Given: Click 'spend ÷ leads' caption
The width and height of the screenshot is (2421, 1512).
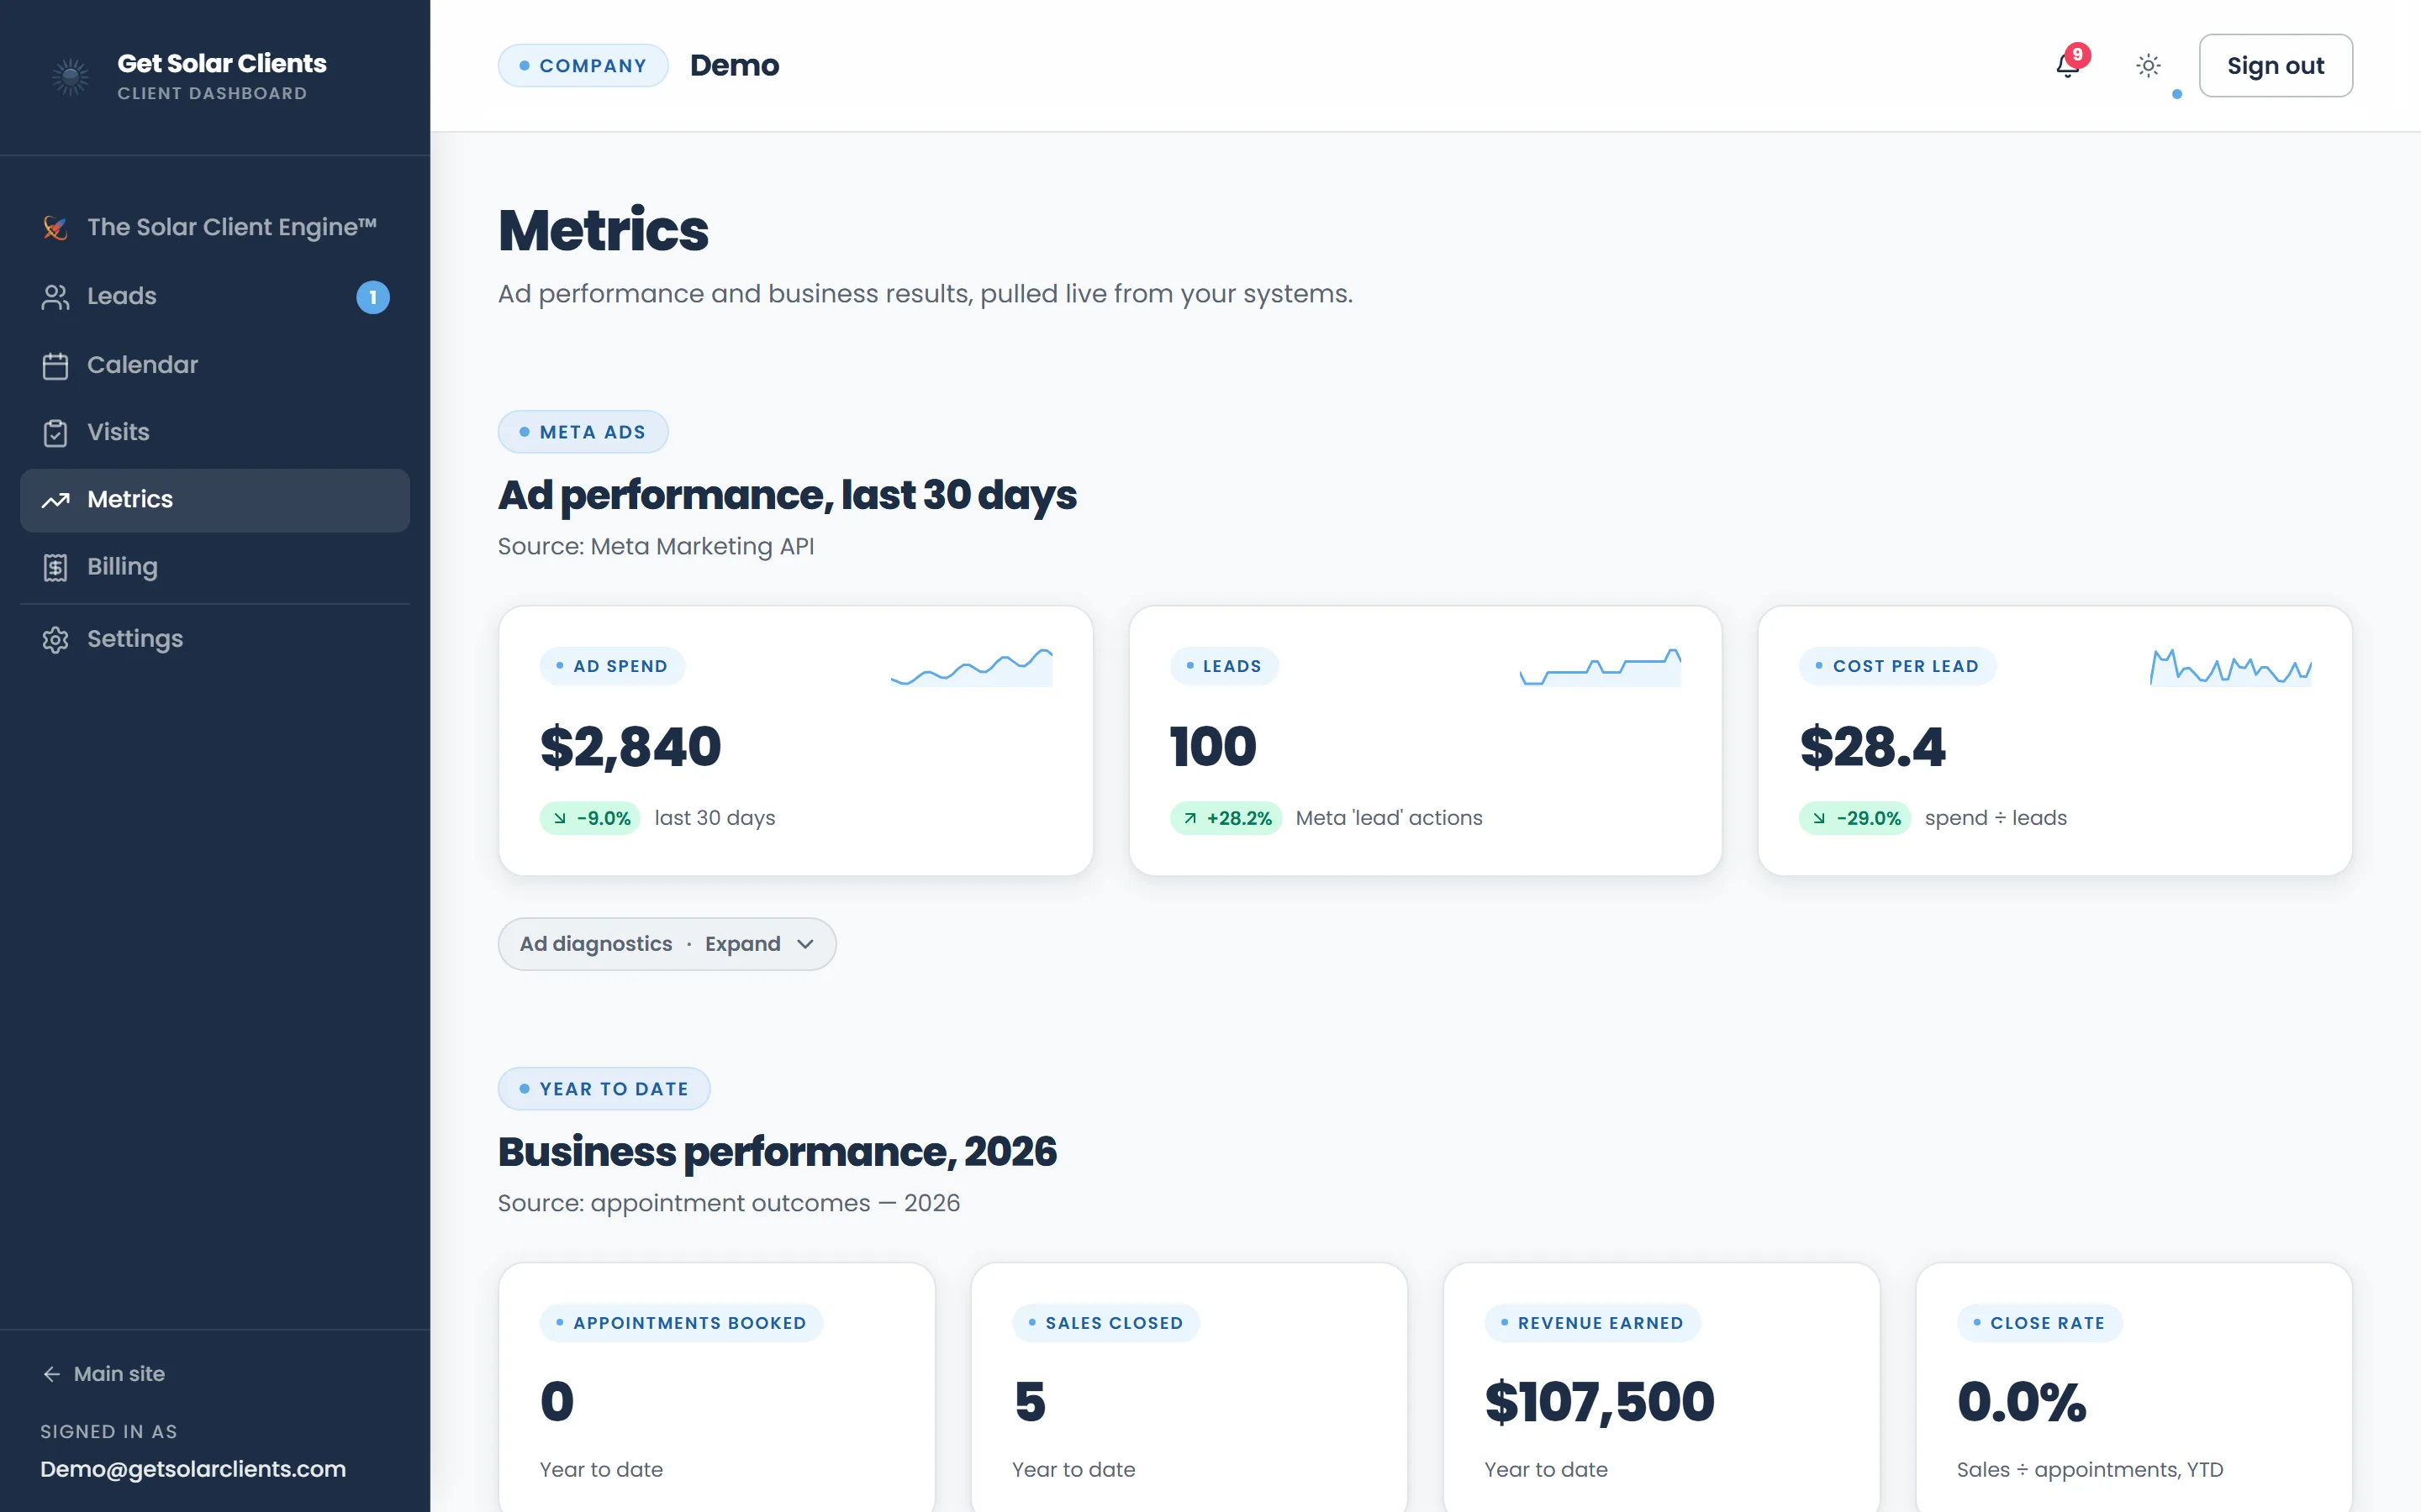Looking at the screenshot, I should (x=1996, y=818).
